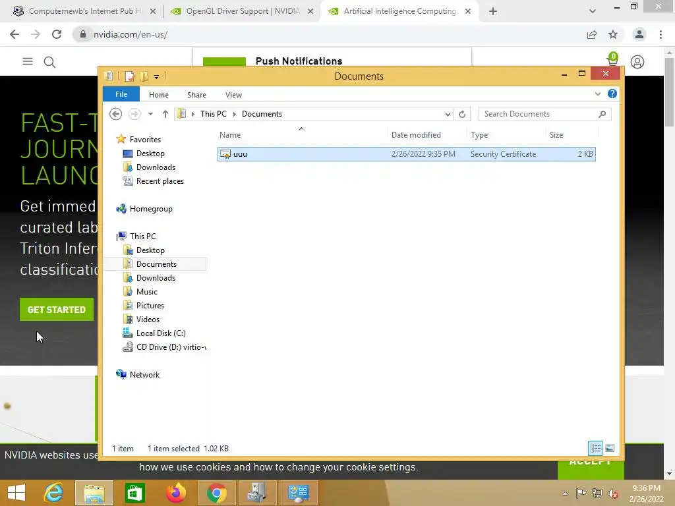The width and height of the screenshot is (675, 506).
Task: Open Desktop under This PC
Action: point(150,250)
